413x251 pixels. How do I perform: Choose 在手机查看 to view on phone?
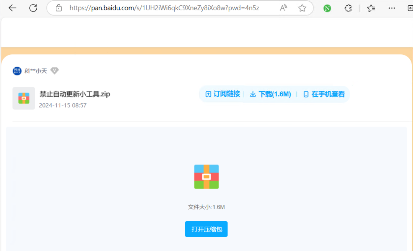tap(324, 94)
